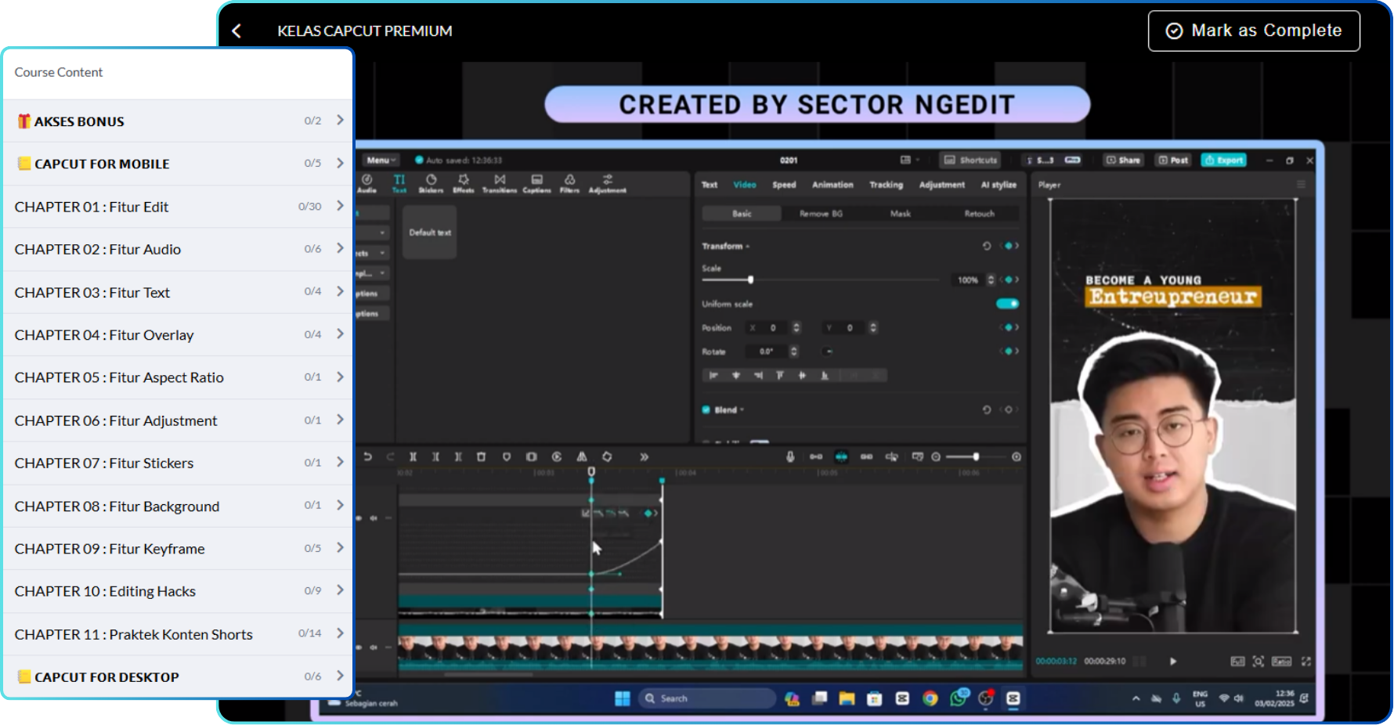This screenshot has height=725, width=1394.
Task: Switch to the AI stylize tab
Action: [x=999, y=185]
